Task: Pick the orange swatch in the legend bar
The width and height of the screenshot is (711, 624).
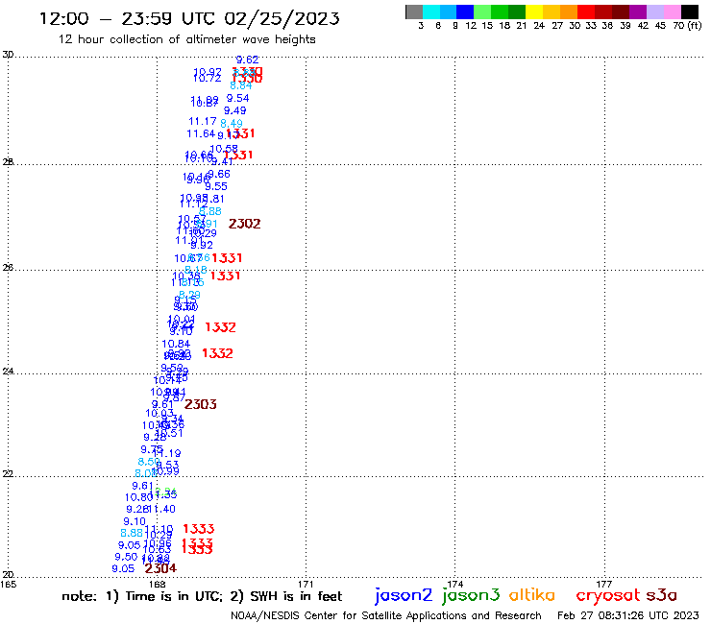Action: (569, 12)
